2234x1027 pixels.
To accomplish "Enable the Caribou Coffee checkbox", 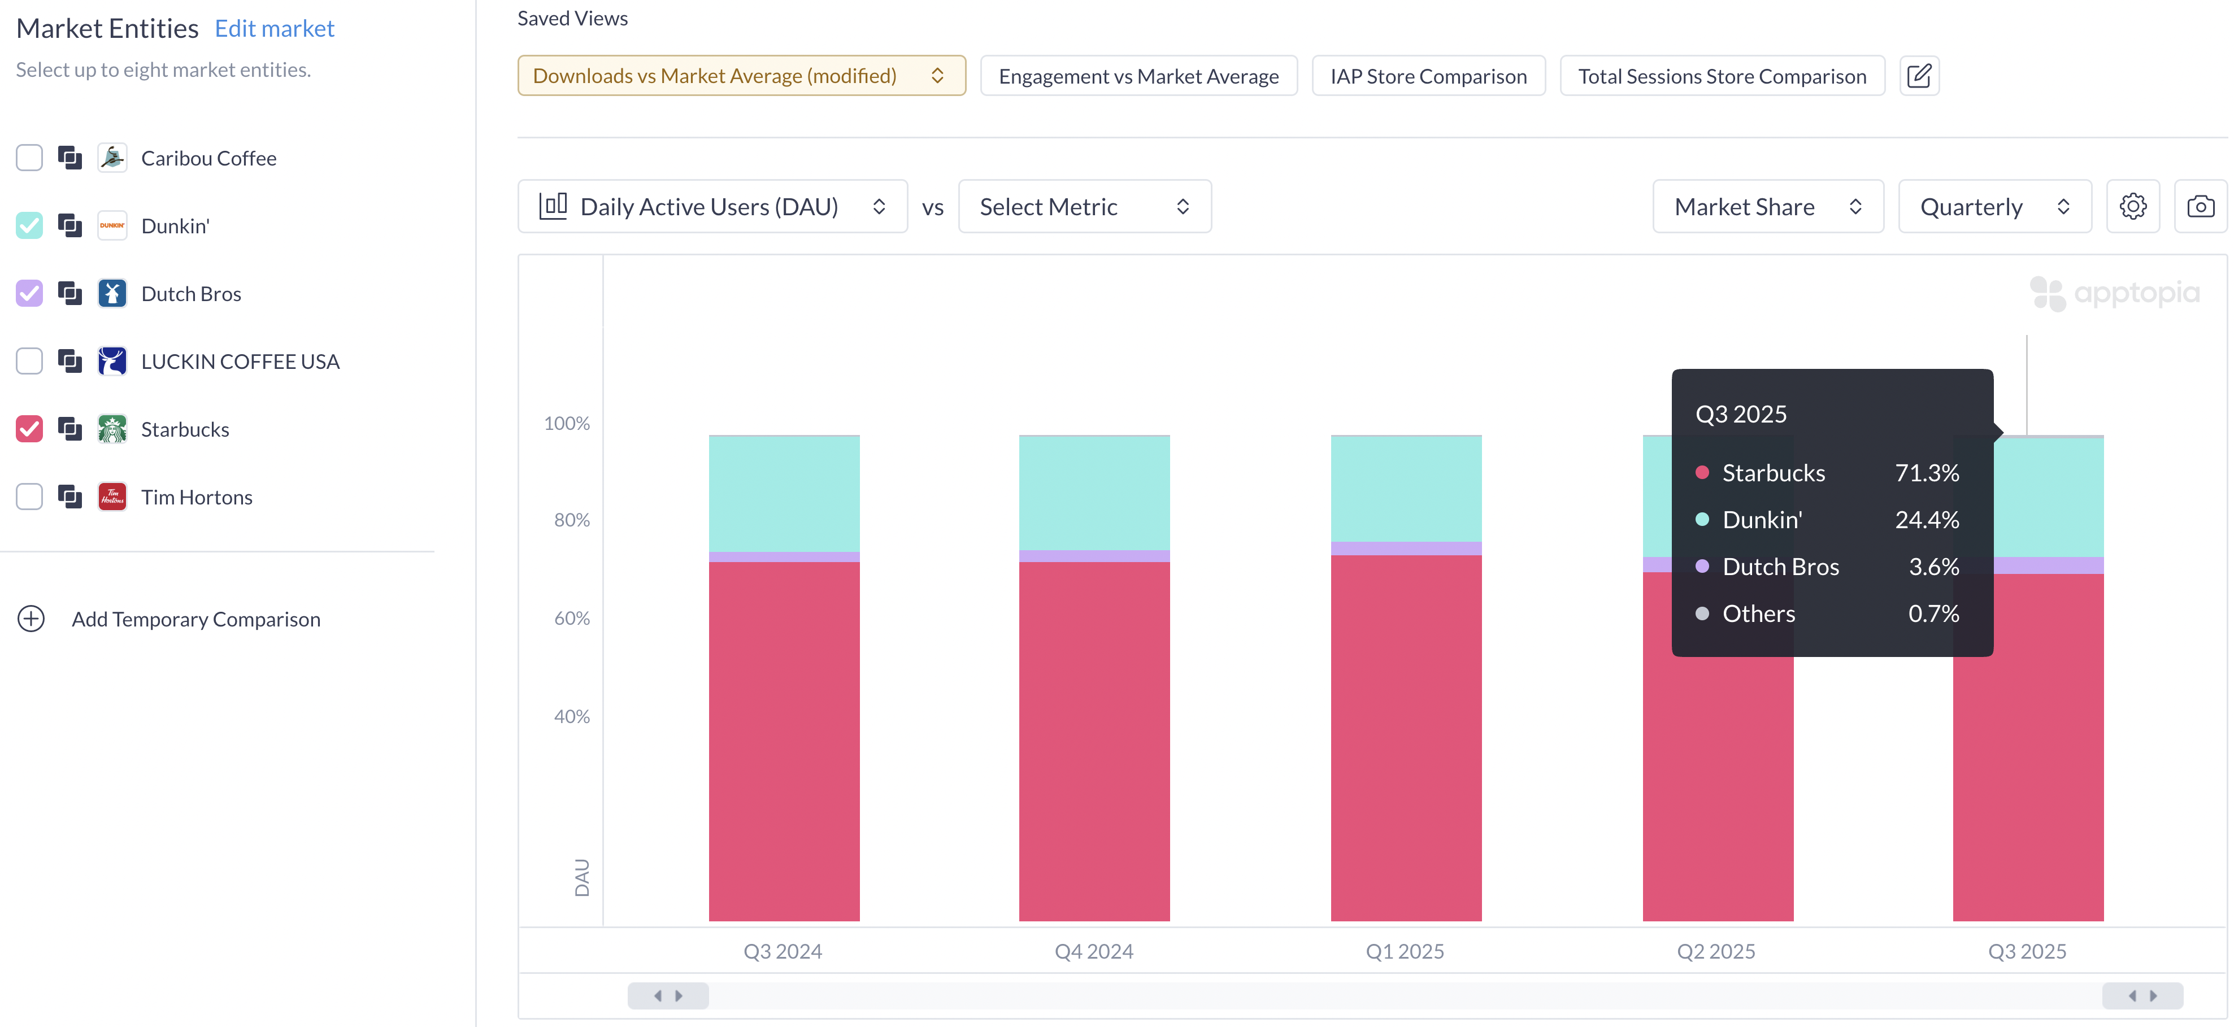I will tap(29, 158).
